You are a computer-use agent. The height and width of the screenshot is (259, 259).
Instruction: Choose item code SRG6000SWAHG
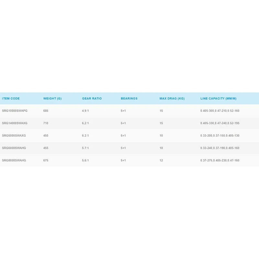(14, 148)
